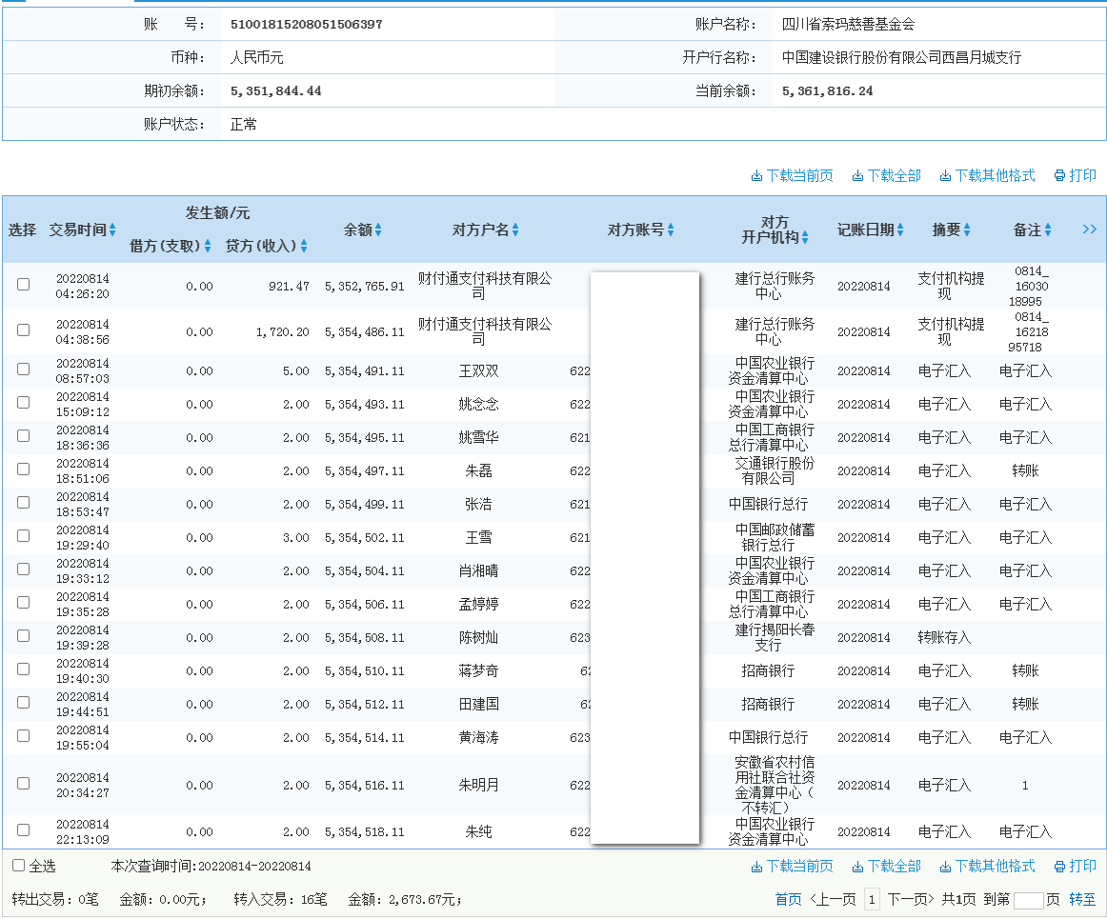1107x919 pixels.
Task: Select the 朱纯 transaction checkbox
Action: (23, 830)
